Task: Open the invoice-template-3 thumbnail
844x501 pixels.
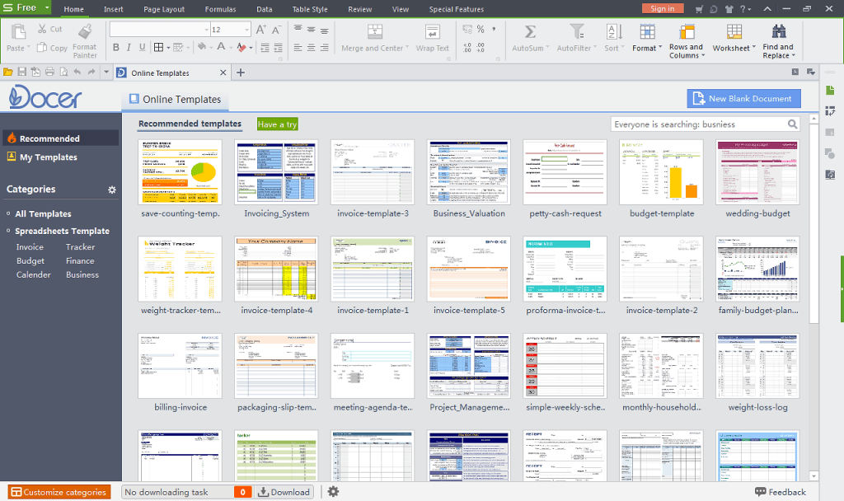Action: pyautogui.click(x=372, y=171)
